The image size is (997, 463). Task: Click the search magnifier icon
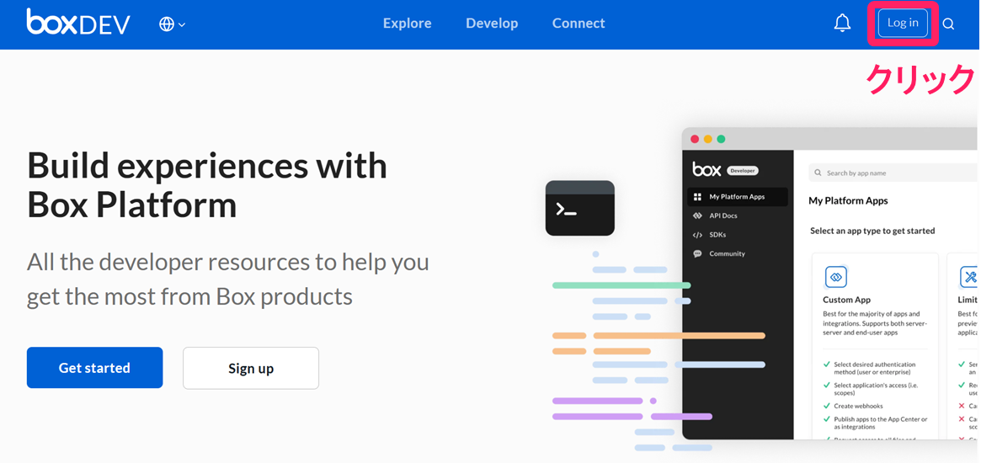tap(948, 24)
